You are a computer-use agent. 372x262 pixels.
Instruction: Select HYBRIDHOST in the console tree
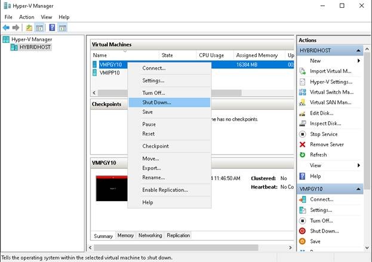coord(35,47)
